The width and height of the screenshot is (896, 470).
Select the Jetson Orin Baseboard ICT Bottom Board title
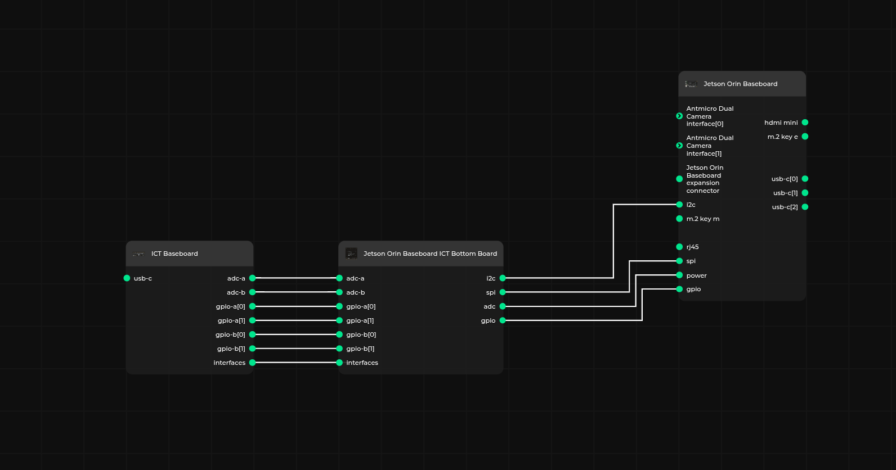pyautogui.click(x=430, y=254)
